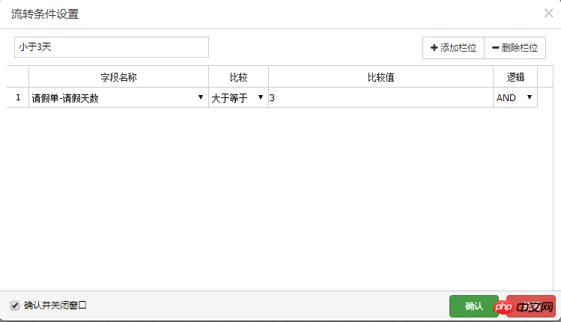The height and width of the screenshot is (322, 561).
Task: Close the 流转条件设置 dialog with X
Action: pyautogui.click(x=548, y=13)
